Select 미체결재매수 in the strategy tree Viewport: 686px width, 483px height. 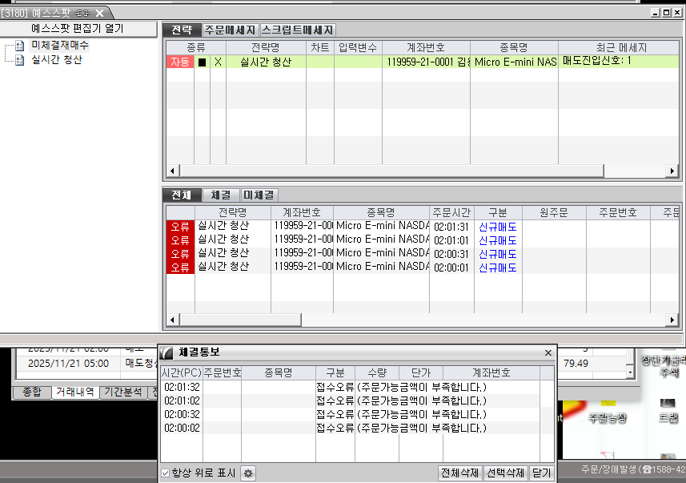click(x=59, y=46)
